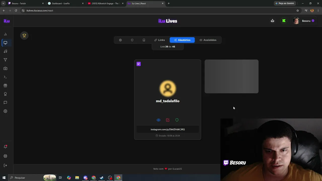Click the md_tadalafilo user avatar
The width and height of the screenshot is (322, 181).
click(168, 88)
